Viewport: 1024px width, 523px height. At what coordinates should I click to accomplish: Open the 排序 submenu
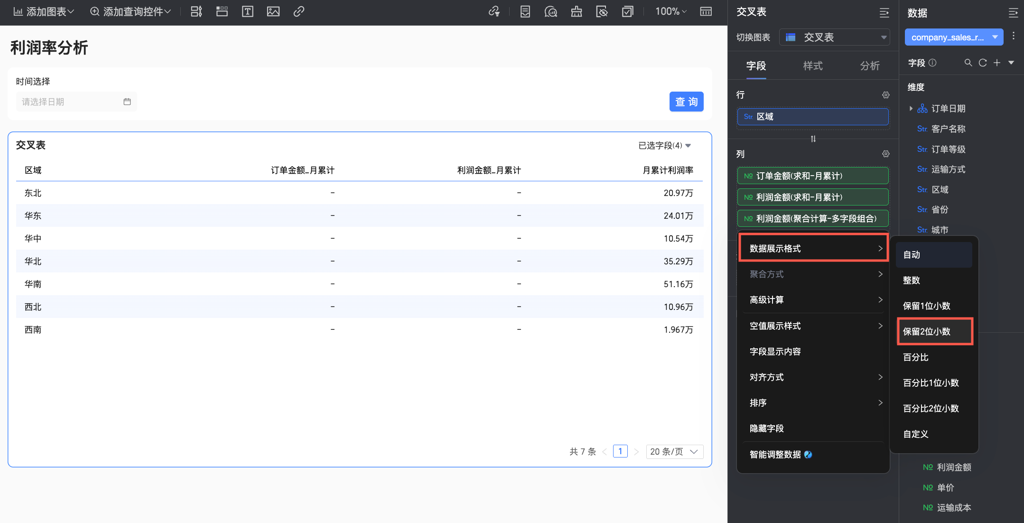tap(813, 403)
